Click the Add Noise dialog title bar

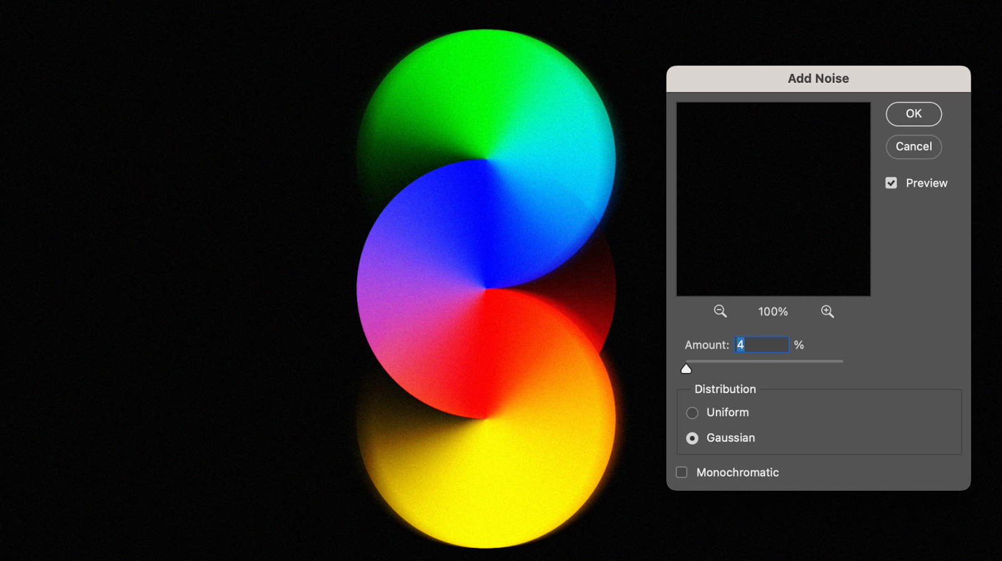click(818, 79)
